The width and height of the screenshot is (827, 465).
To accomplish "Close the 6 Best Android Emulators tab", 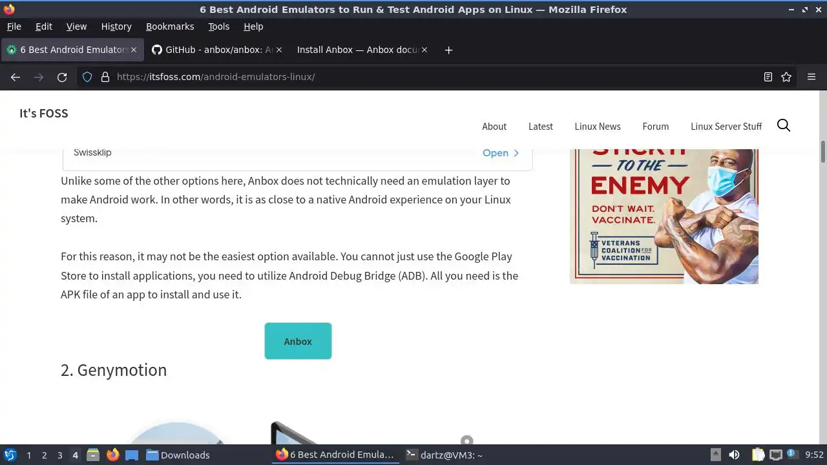I will click(134, 50).
